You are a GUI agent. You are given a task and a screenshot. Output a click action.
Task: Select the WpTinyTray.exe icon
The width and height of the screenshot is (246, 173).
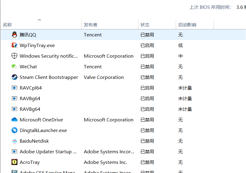point(14,46)
